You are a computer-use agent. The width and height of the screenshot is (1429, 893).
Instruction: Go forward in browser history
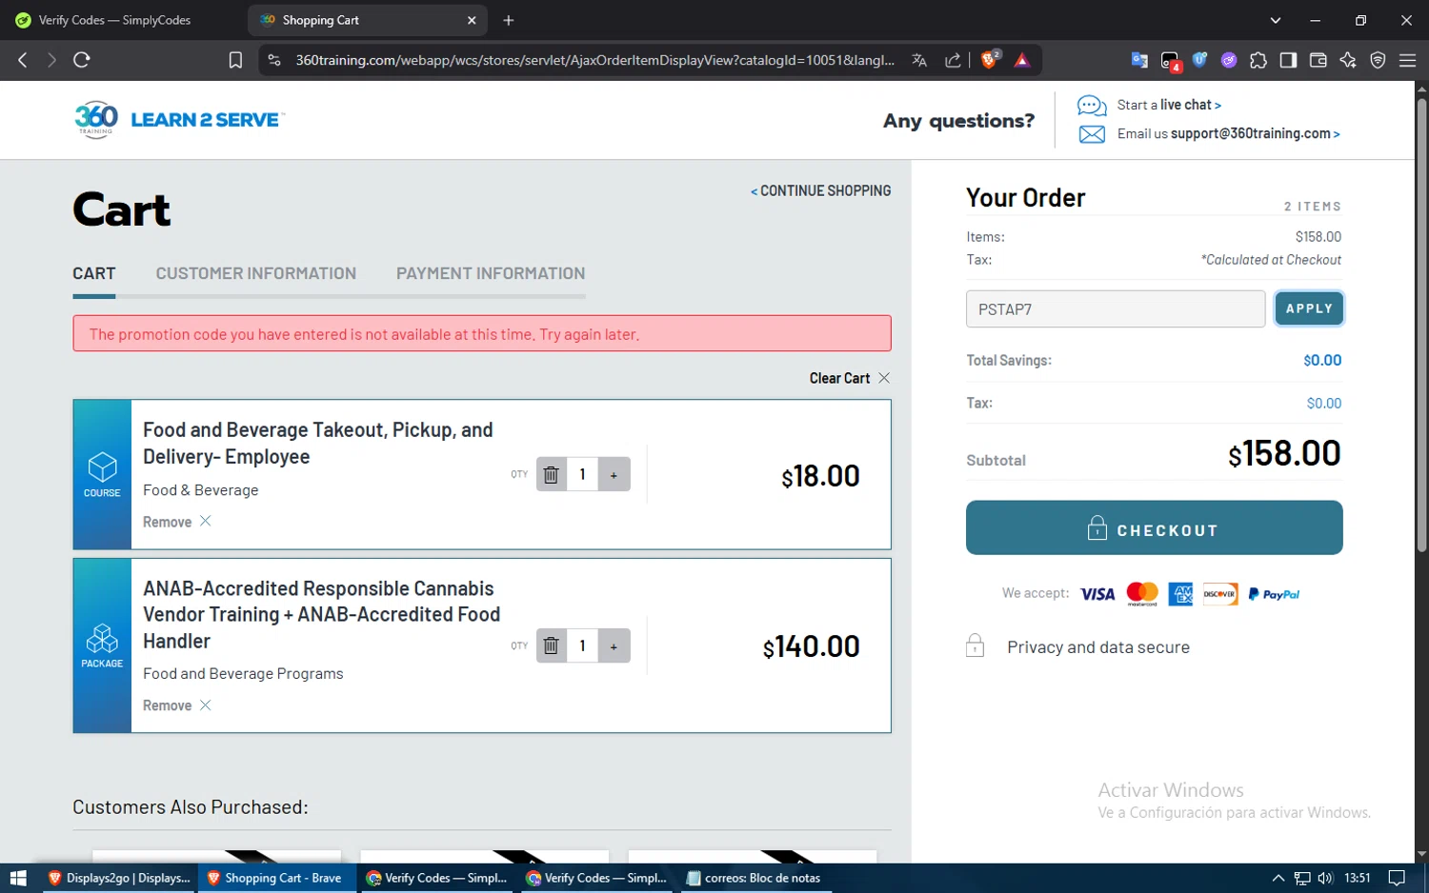pos(51,60)
